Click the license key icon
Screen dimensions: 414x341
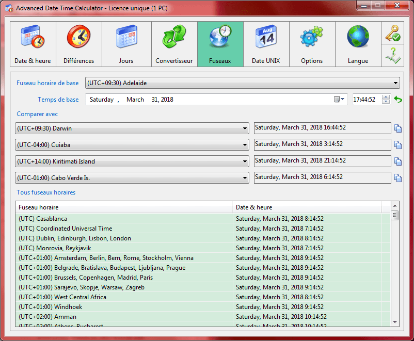tap(393, 33)
